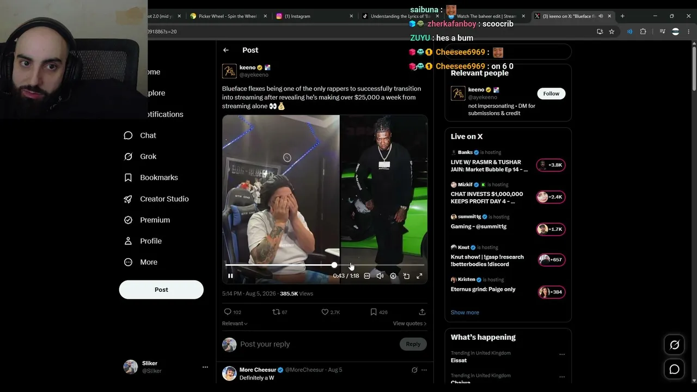Open Bookmarks in the left sidebar

coord(151,177)
